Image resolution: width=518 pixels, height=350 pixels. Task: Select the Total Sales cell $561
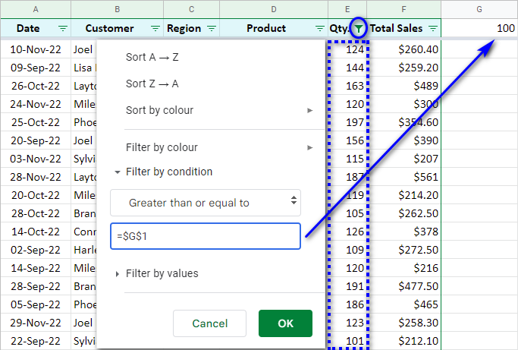tap(403, 177)
